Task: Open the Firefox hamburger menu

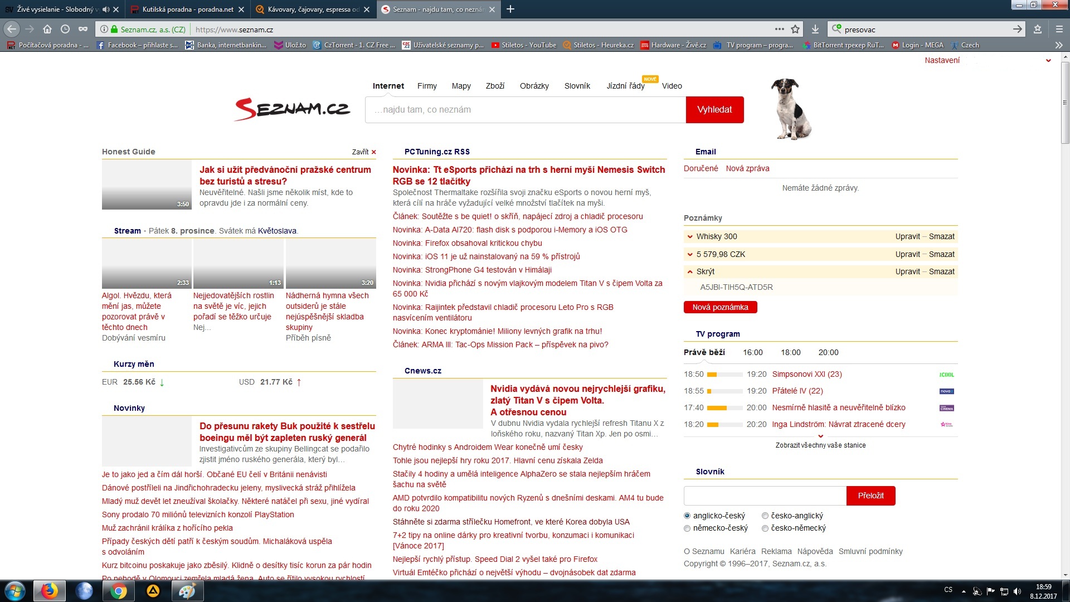Action: 1059,30
